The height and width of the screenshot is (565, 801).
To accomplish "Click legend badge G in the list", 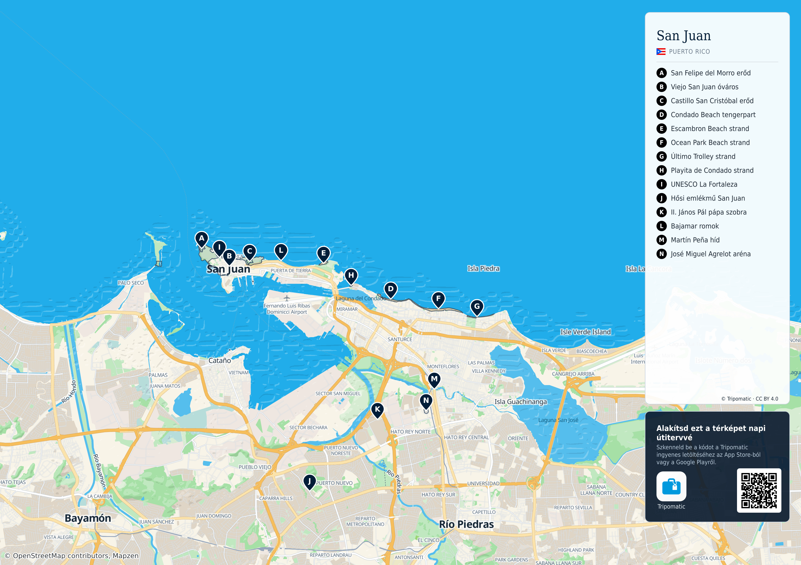I will tap(661, 156).
